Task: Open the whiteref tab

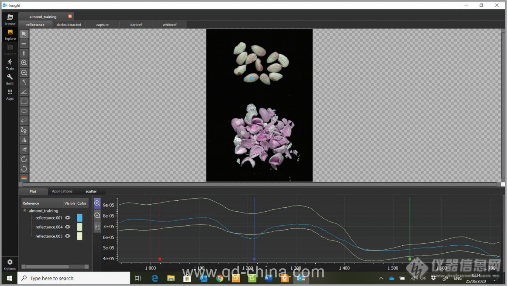Action: (x=170, y=25)
